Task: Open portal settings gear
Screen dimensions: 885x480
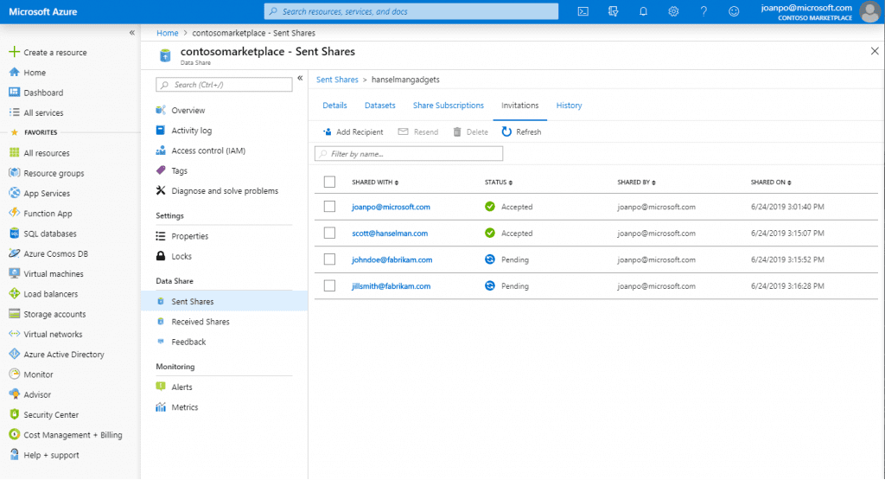Action: [673, 11]
